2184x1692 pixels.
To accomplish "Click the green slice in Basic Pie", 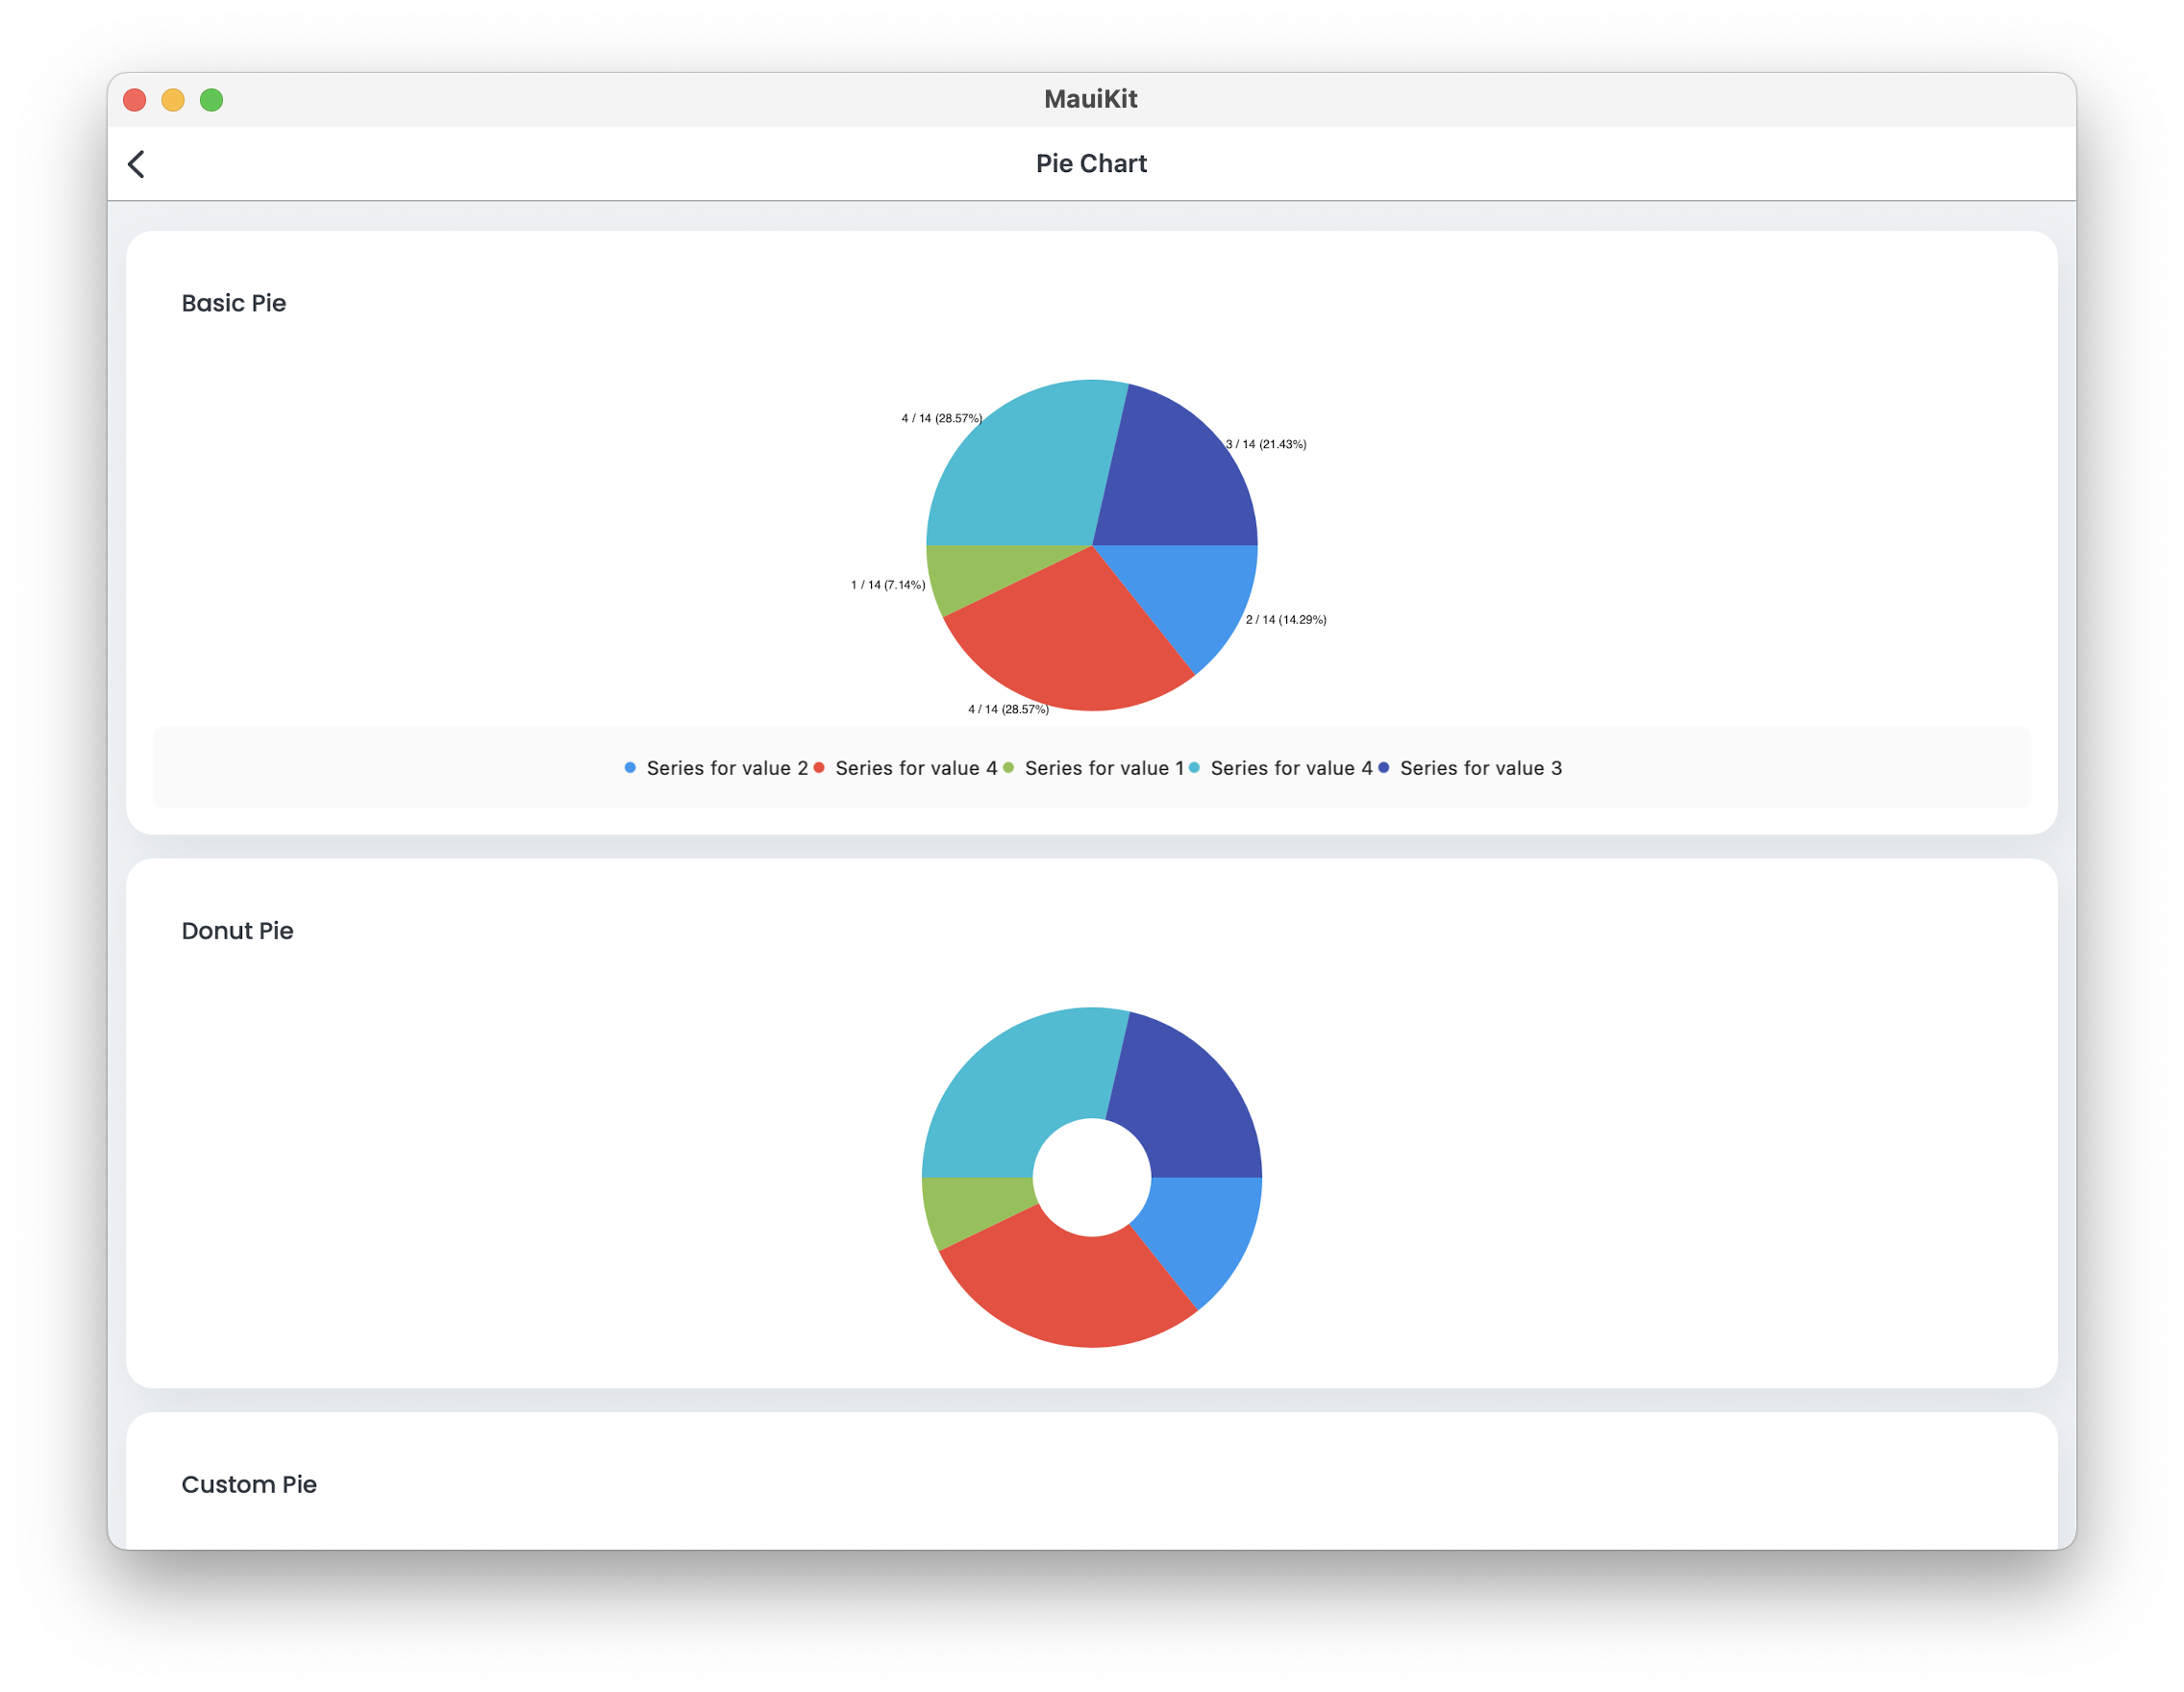I will pos(962,574).
